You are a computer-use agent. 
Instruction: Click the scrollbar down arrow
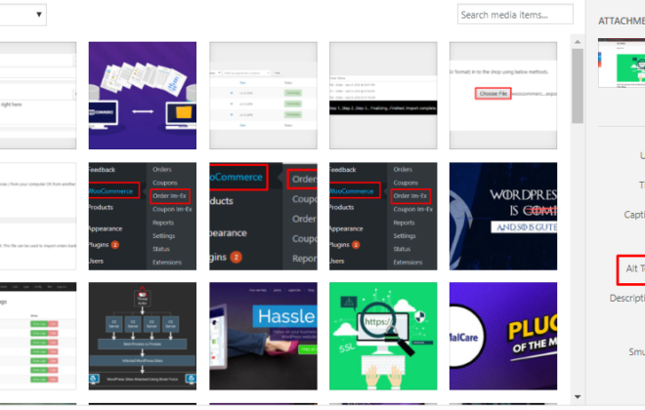point(578,397)
